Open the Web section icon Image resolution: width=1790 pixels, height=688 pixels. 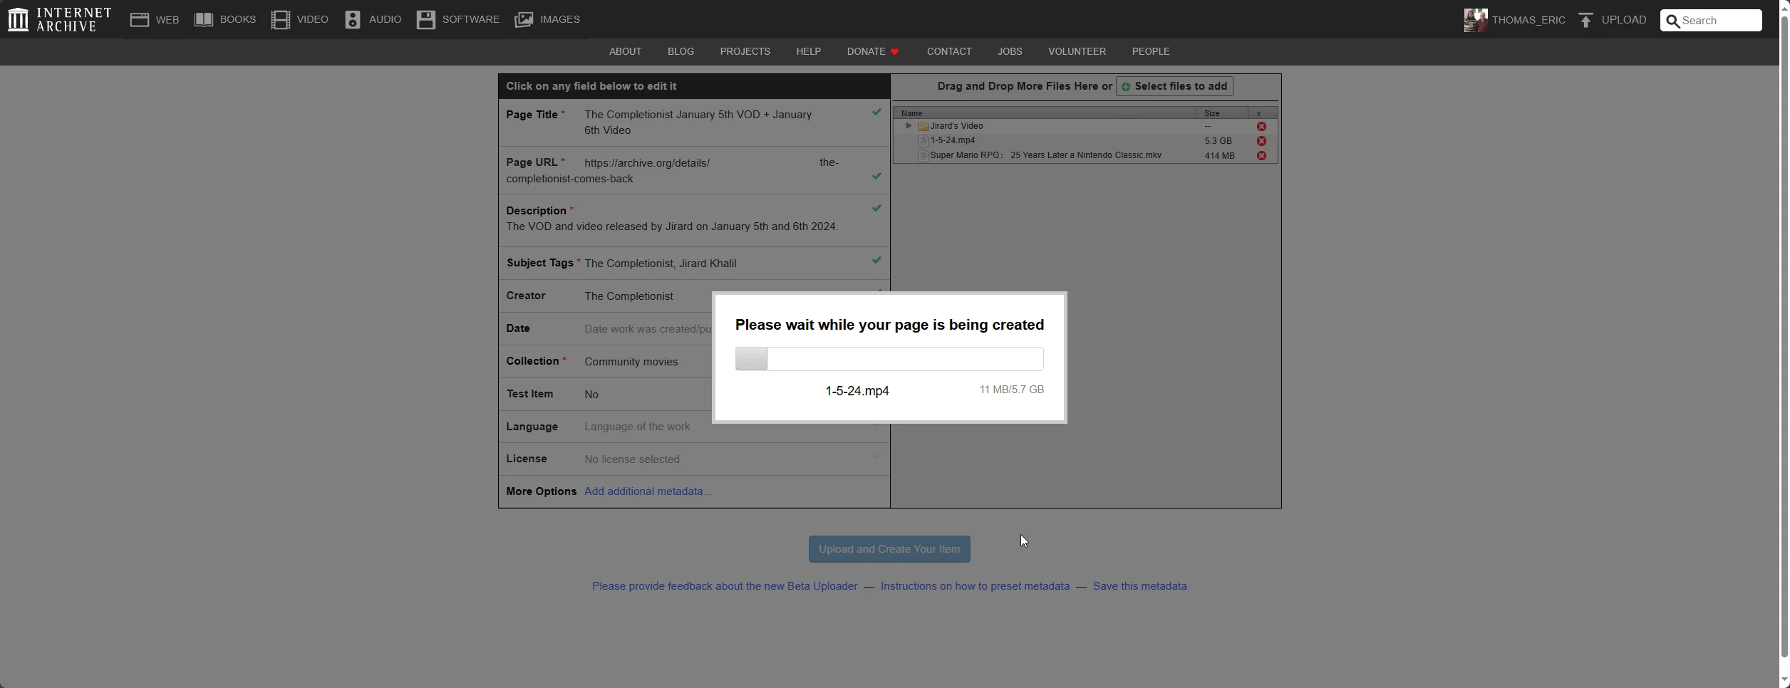click(139, 20)
